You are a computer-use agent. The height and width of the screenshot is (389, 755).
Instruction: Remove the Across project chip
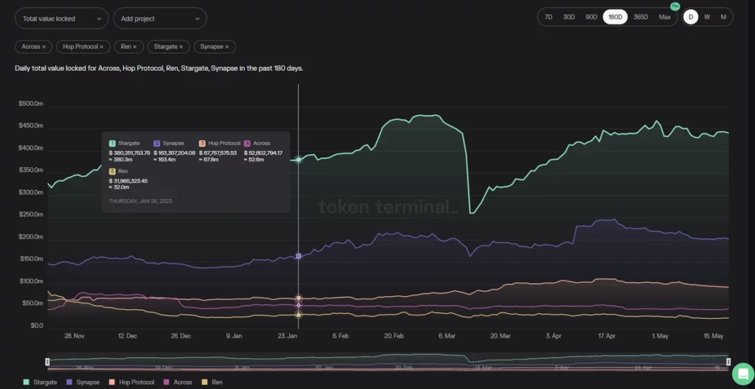pyautogui.click(x=44, y=46)
